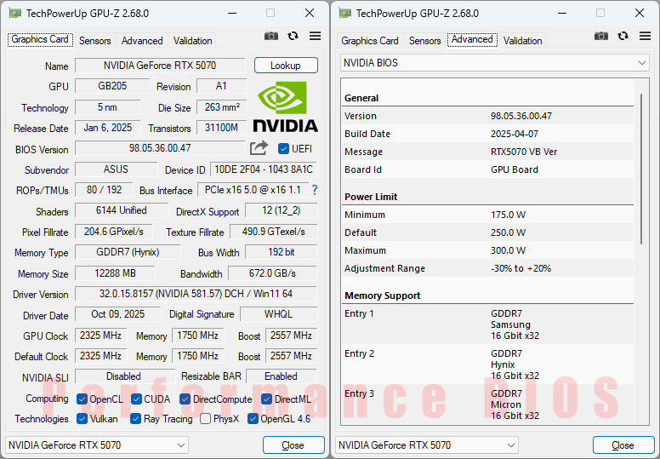Switch to Advanced tab in left window
This screenshot has height=459, width=660.
[142, 41]
